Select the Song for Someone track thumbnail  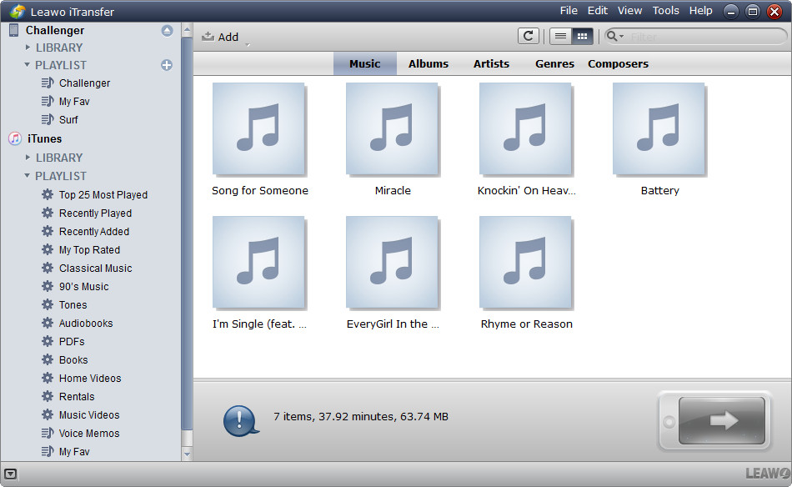coord(259,129)
